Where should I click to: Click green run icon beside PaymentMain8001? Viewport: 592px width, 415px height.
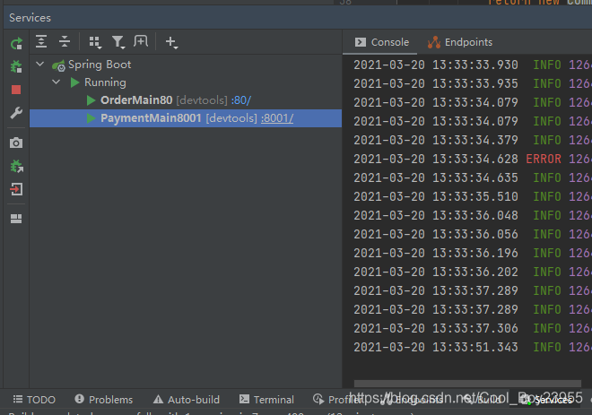[x=91, y=118]
